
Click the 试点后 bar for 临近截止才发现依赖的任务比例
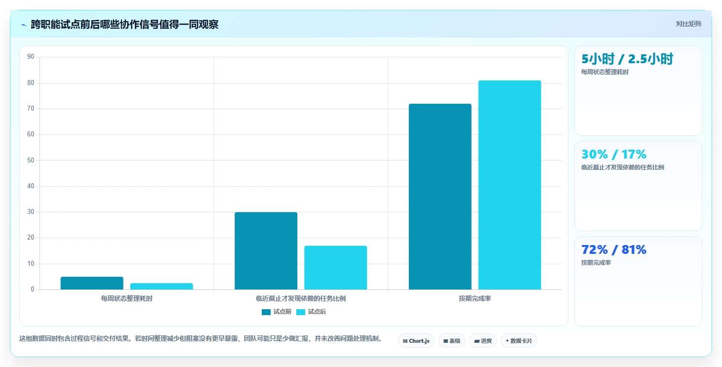(x=336, y=268)
